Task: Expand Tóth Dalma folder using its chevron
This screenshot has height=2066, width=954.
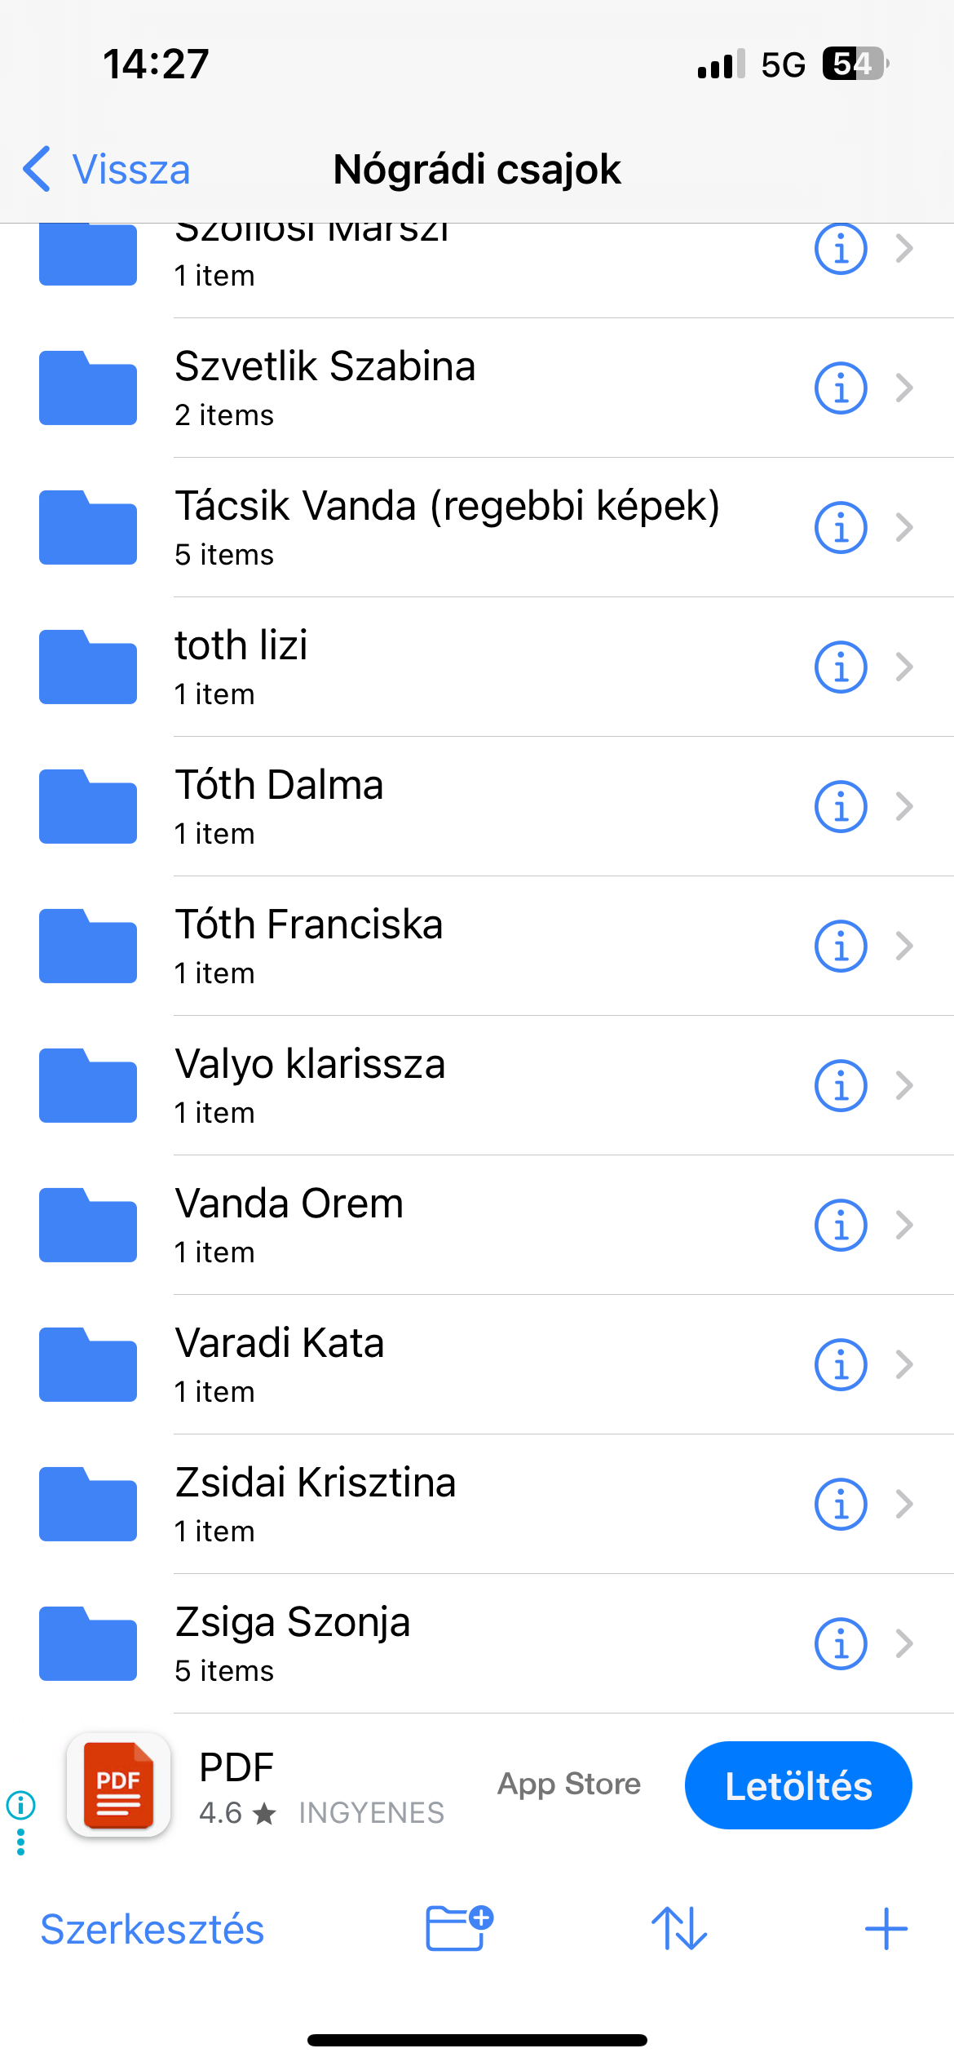Action: click(903, 807)
